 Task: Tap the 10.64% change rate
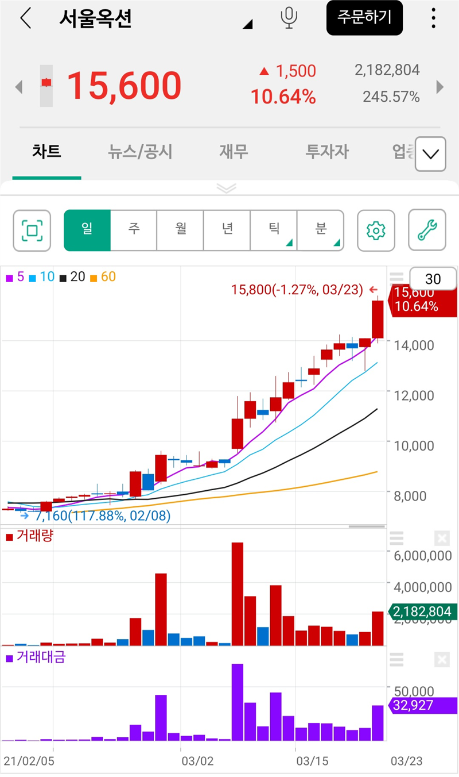click(283, 97)
